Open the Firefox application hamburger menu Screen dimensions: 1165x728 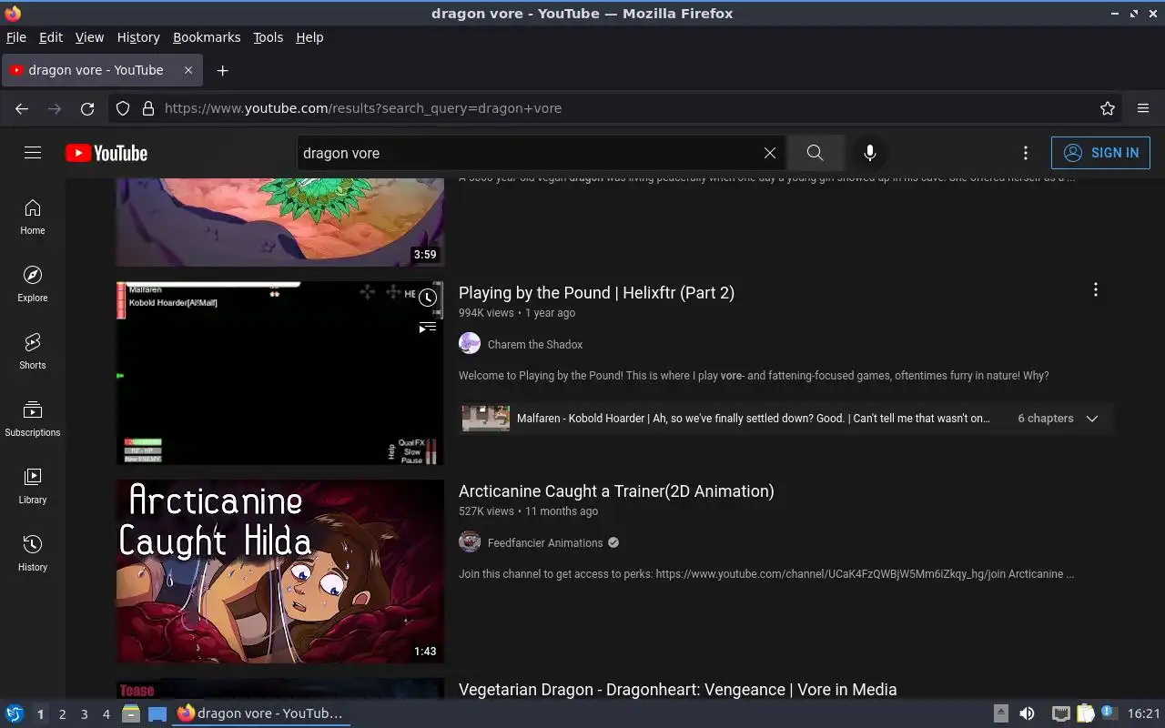1143,108
